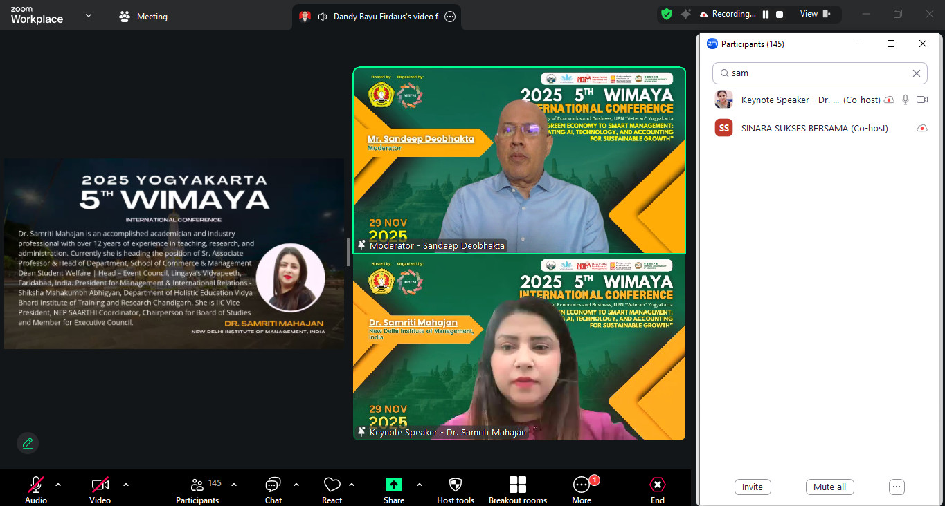Open the View layout menu
This screenshot has width=945, height=506.
814,15
